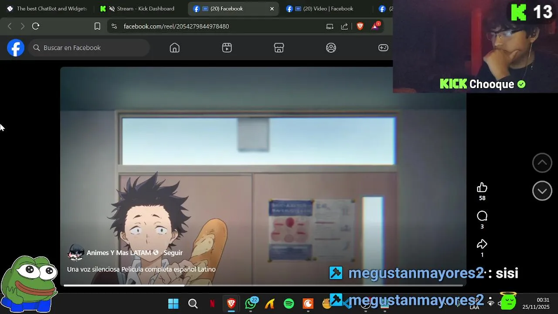Click the browser forward arrow

pos(23,26)
